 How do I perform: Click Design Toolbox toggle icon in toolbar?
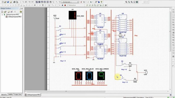pyautogui.click(x=37, y=2)
